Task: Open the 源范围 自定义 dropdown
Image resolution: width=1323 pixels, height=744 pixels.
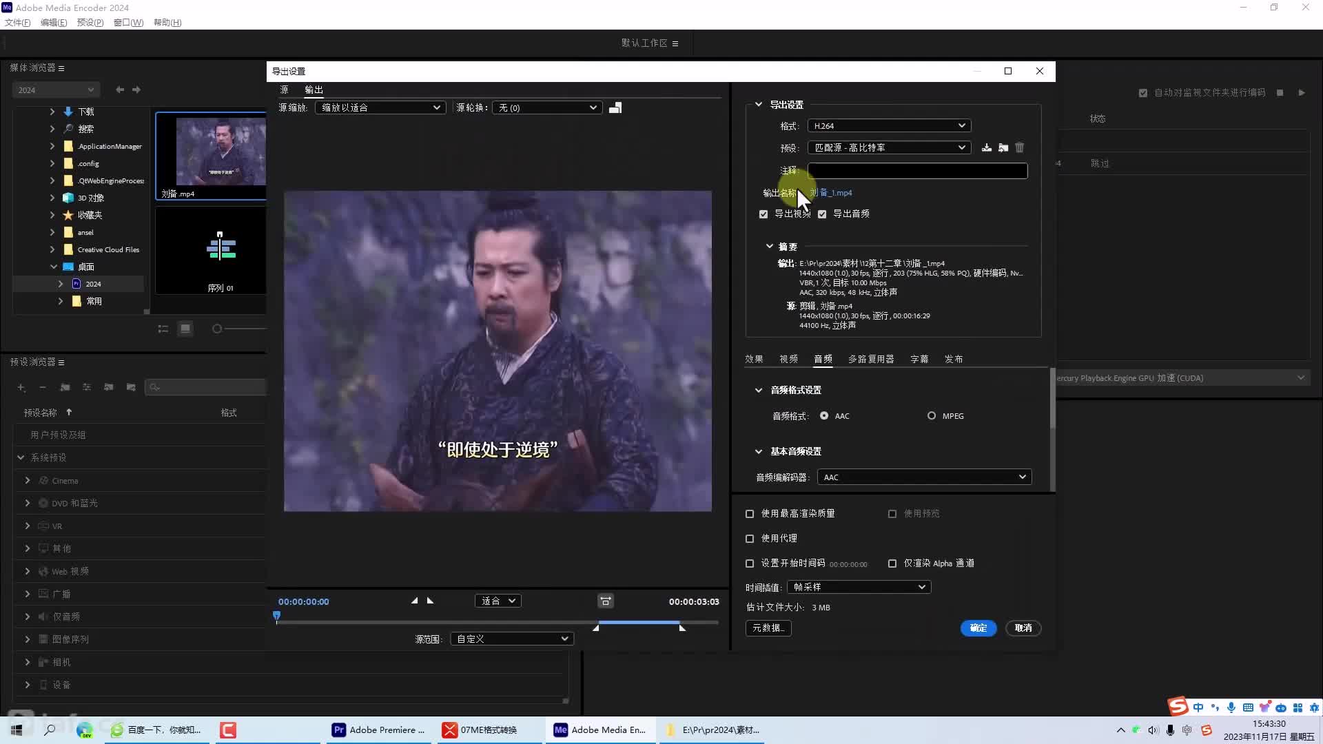Action: (512, 639)
